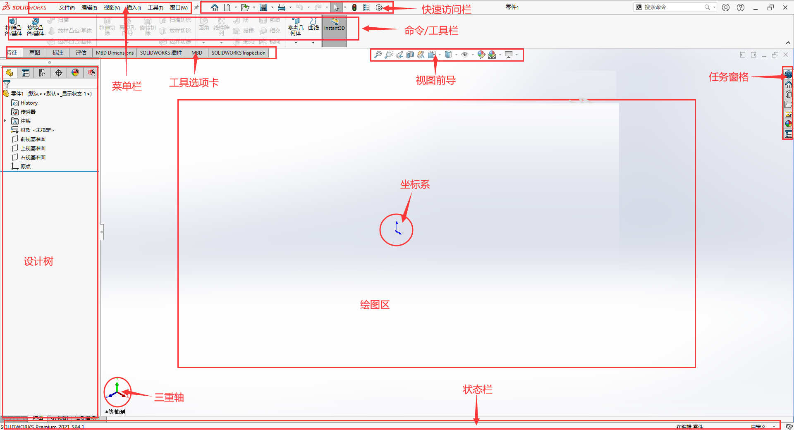794x430 pixels.
Task: Click Previous View icon in view toolbar
Action: 399,55
